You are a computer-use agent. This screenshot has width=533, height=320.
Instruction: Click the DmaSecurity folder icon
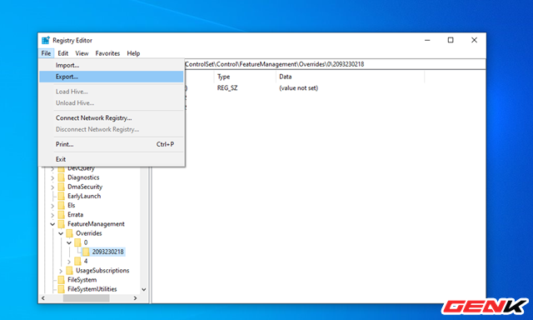point(61,187)
